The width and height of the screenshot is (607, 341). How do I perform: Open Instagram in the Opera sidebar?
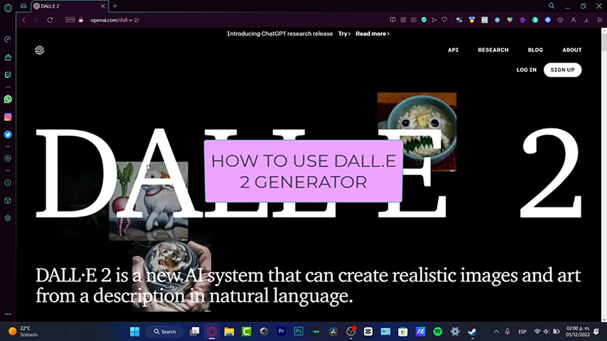[x=8, y=117]
